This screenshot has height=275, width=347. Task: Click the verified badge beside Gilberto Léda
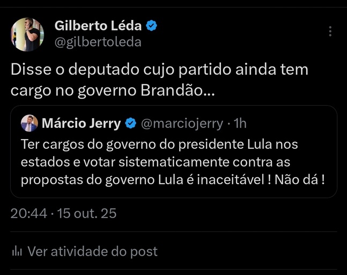coord(152,26)
